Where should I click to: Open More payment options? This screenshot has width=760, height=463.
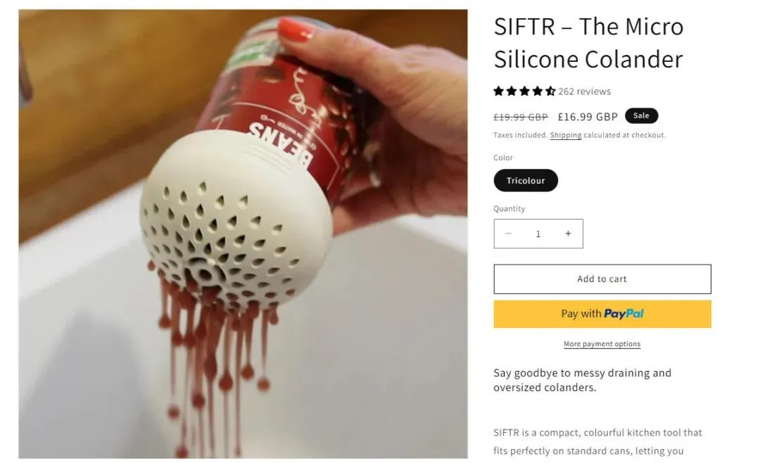coord(602,344)
